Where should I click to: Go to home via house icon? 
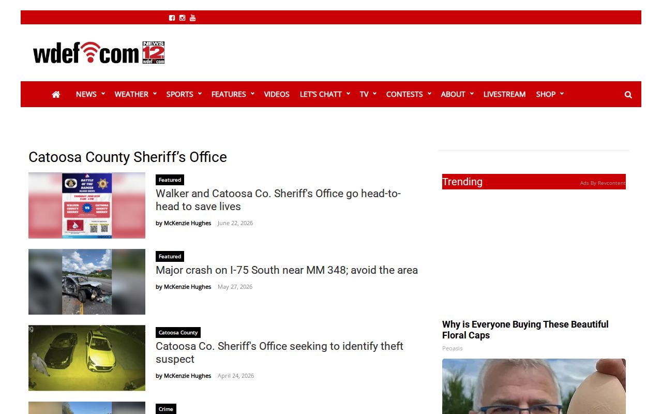click(x=56, y=94)
